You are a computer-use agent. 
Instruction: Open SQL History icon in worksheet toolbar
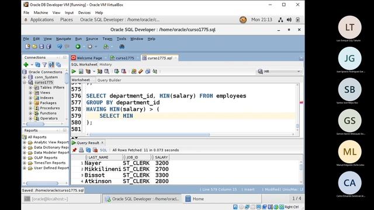click(148, 71)
